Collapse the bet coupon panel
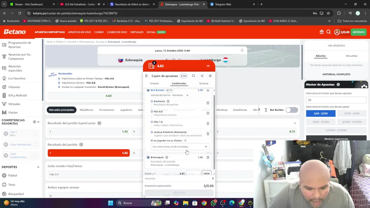This screenshot has width=370, height=208. click(208, 66)
